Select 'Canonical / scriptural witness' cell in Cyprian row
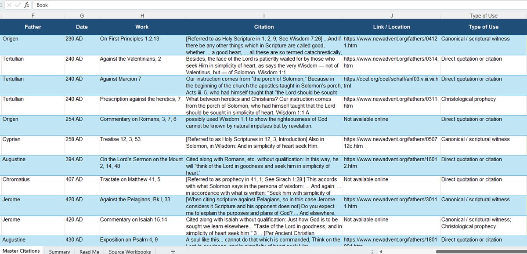527x254 pixels. click(x=484, y=145)
